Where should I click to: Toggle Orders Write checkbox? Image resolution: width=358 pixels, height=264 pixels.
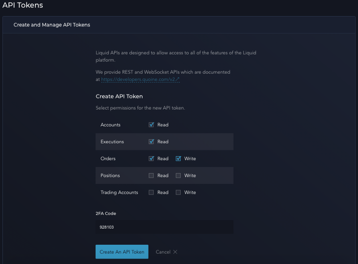pos(178,158)
